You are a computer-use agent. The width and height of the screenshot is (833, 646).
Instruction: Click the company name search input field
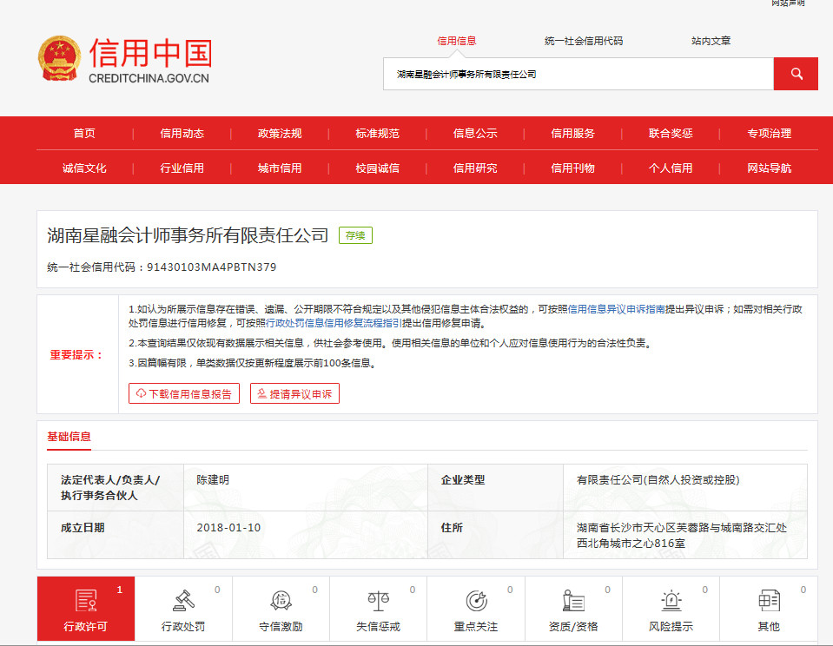tap(578, 74)
